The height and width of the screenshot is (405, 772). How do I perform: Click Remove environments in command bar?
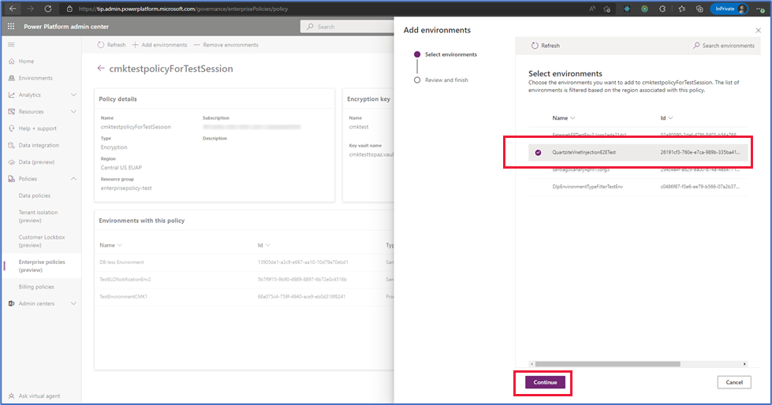click(226, 45)
